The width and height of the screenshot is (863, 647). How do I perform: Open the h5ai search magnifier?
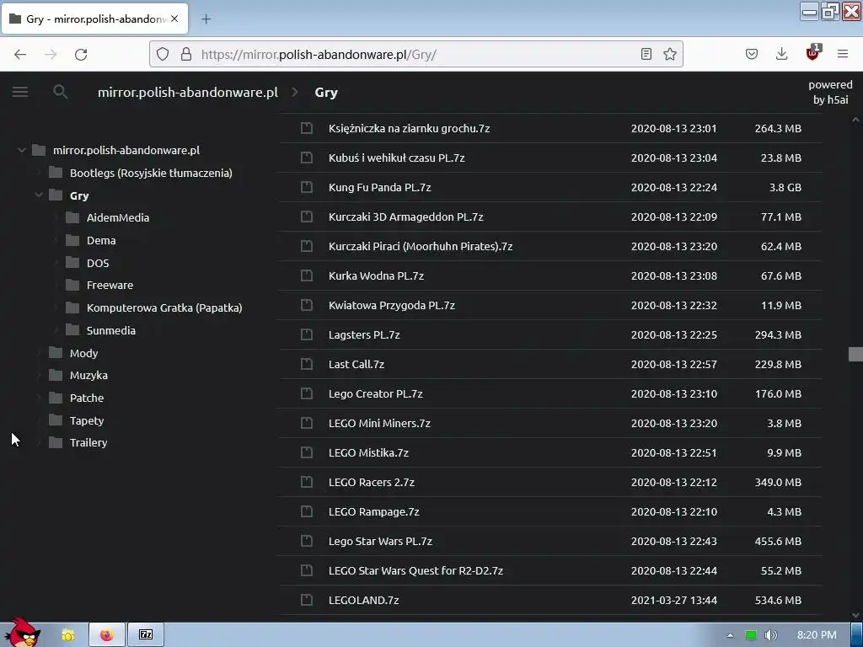[x=61, y=92]
